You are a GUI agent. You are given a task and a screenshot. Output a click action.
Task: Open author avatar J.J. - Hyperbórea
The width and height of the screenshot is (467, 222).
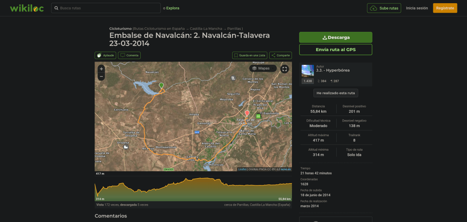tap(308, 71)
